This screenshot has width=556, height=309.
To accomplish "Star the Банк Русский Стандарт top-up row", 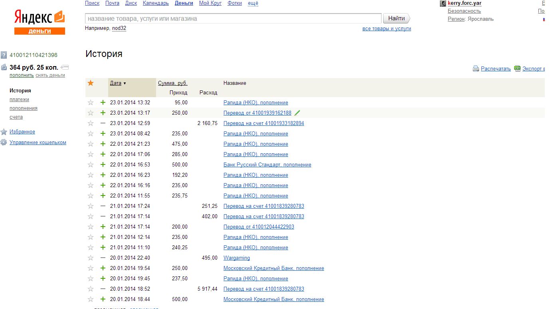I will 91,164.
